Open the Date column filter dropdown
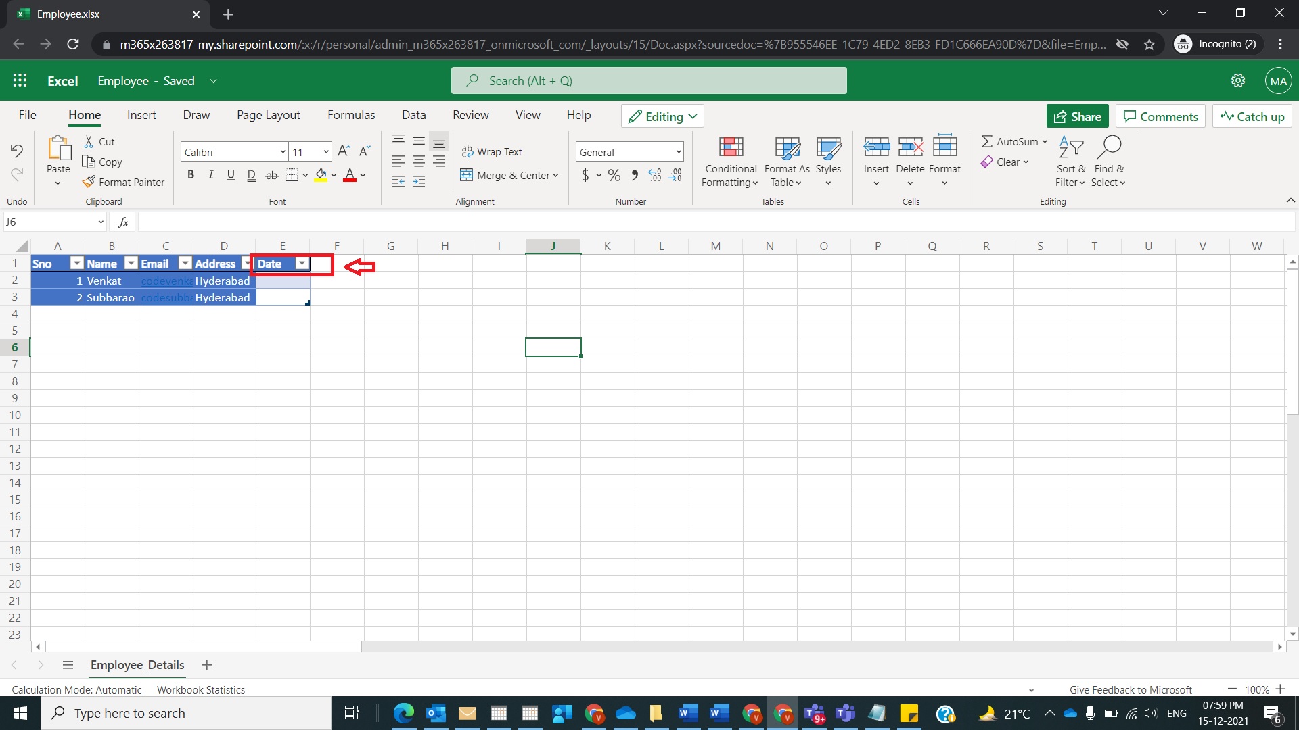Viewport: 1299px width, 730px height. (302, 264)
